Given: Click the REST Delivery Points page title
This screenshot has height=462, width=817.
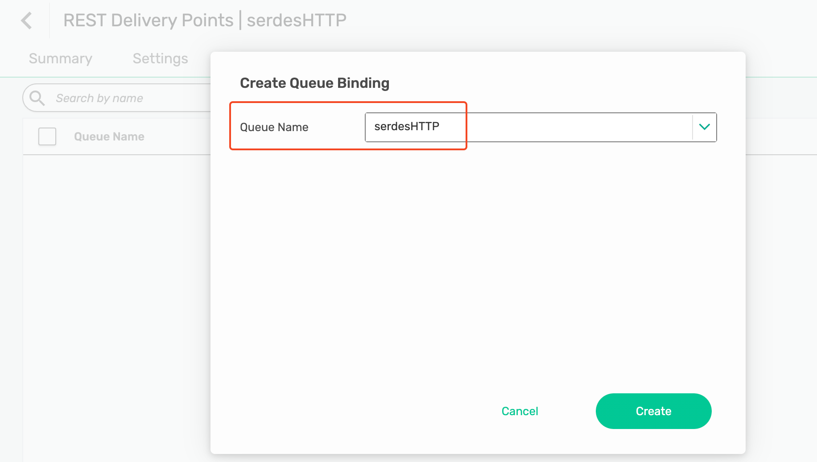Looking at the screenshot, I should (148, 20).
